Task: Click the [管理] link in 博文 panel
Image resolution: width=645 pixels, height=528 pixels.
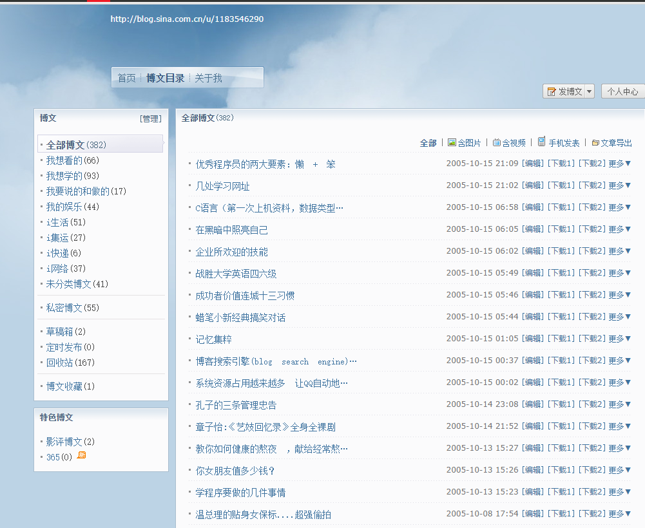Action: click(150, 118)
